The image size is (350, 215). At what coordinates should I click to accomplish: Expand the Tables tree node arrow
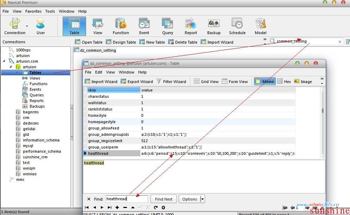click(x=17, y=72)
